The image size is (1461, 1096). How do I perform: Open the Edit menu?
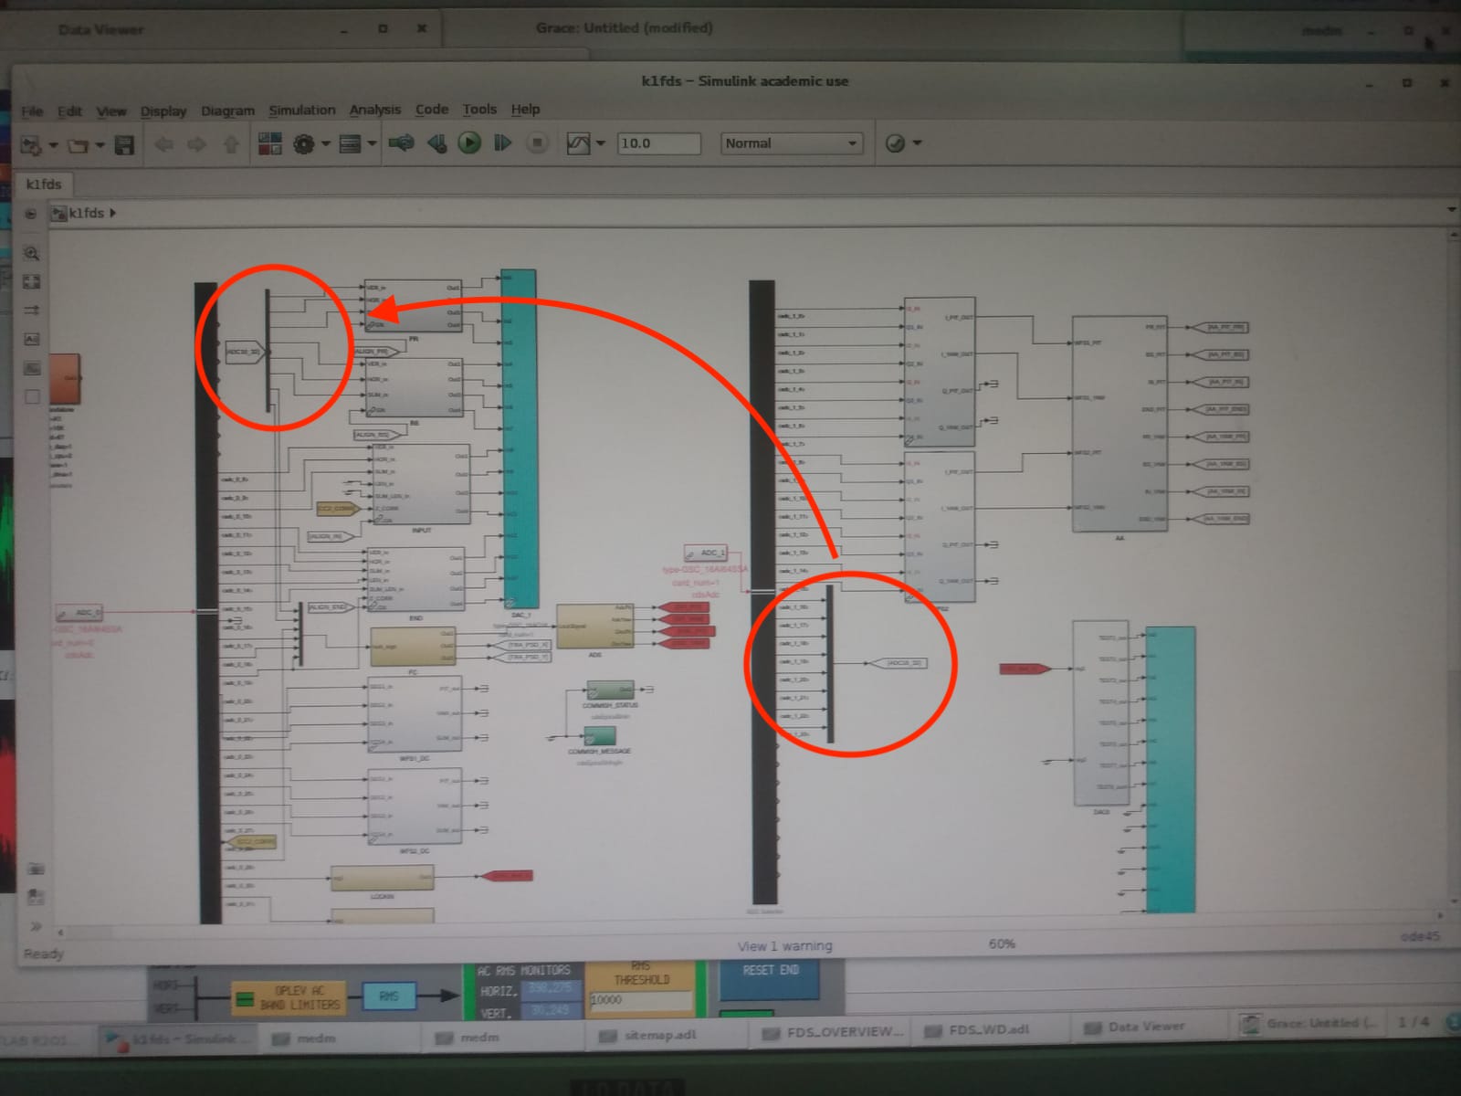point(70,111)
